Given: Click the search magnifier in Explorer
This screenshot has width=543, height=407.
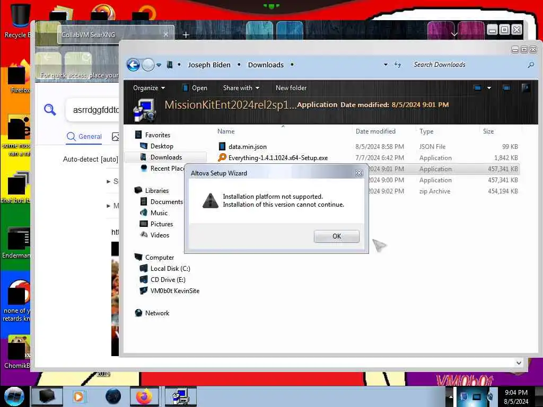Looking at the screenshot, I should click(x=530, y=65).
